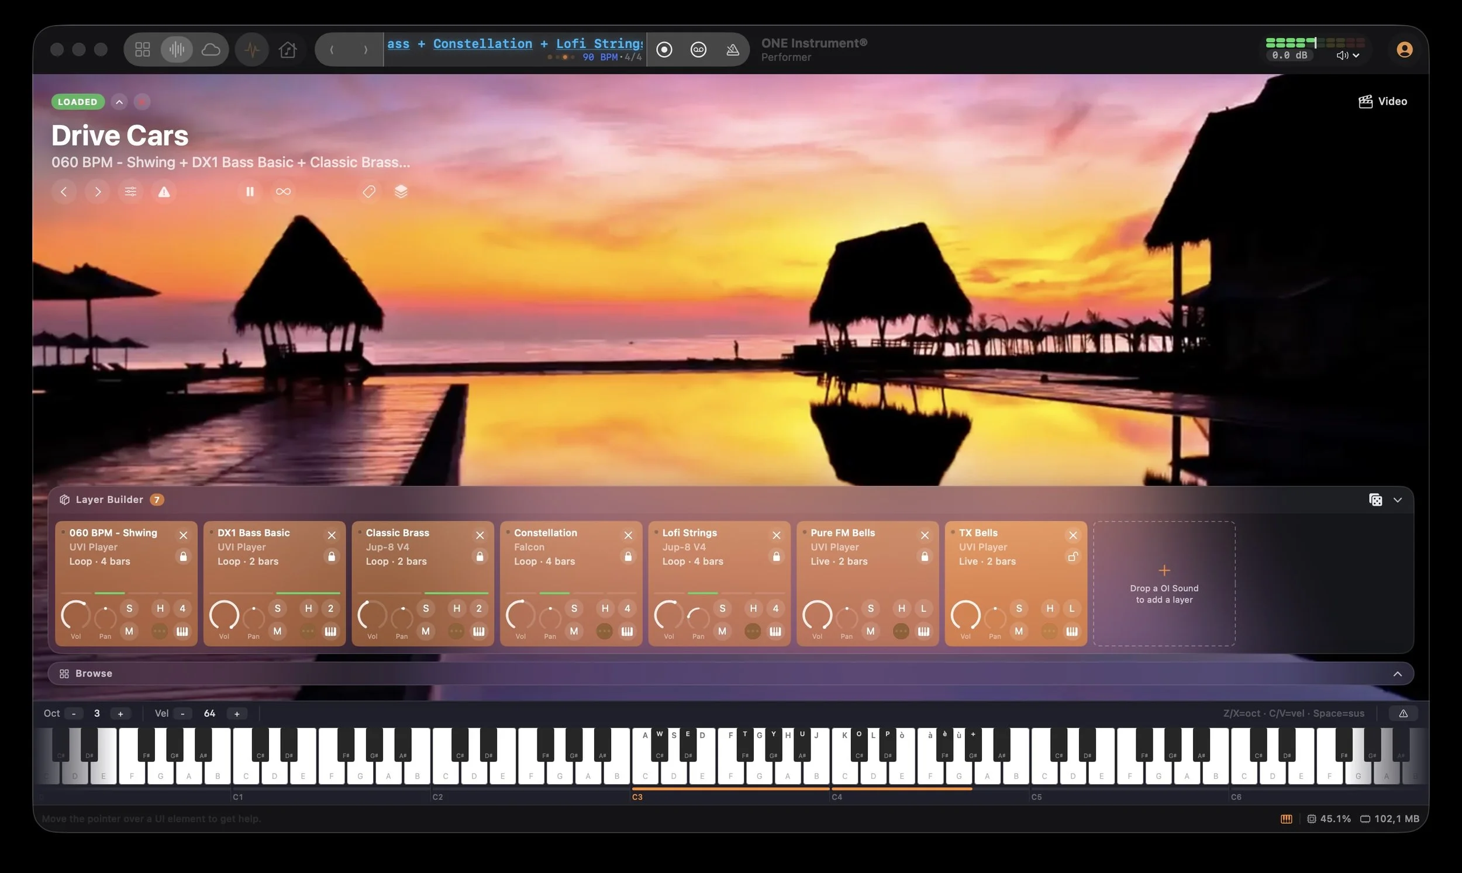Open keyboard mapping for TX Bells layer
The height and width of the screenshot is (873, 1462).
1072,631
